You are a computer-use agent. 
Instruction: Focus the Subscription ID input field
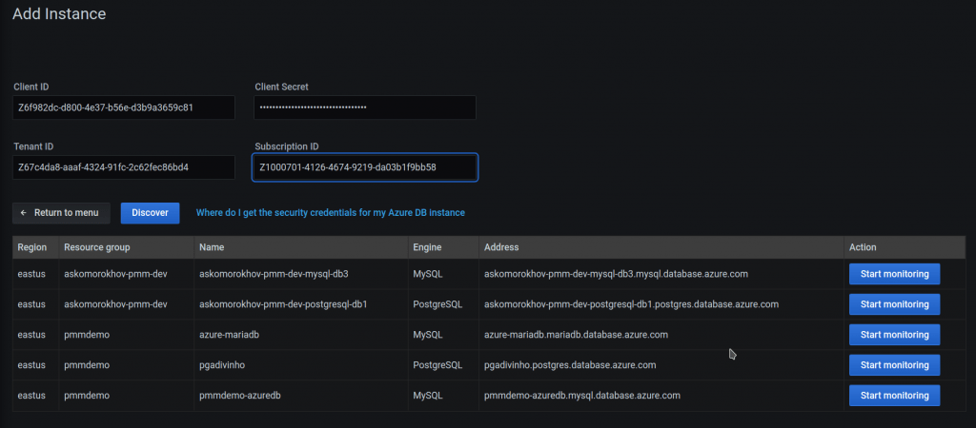tap(365, 167)
